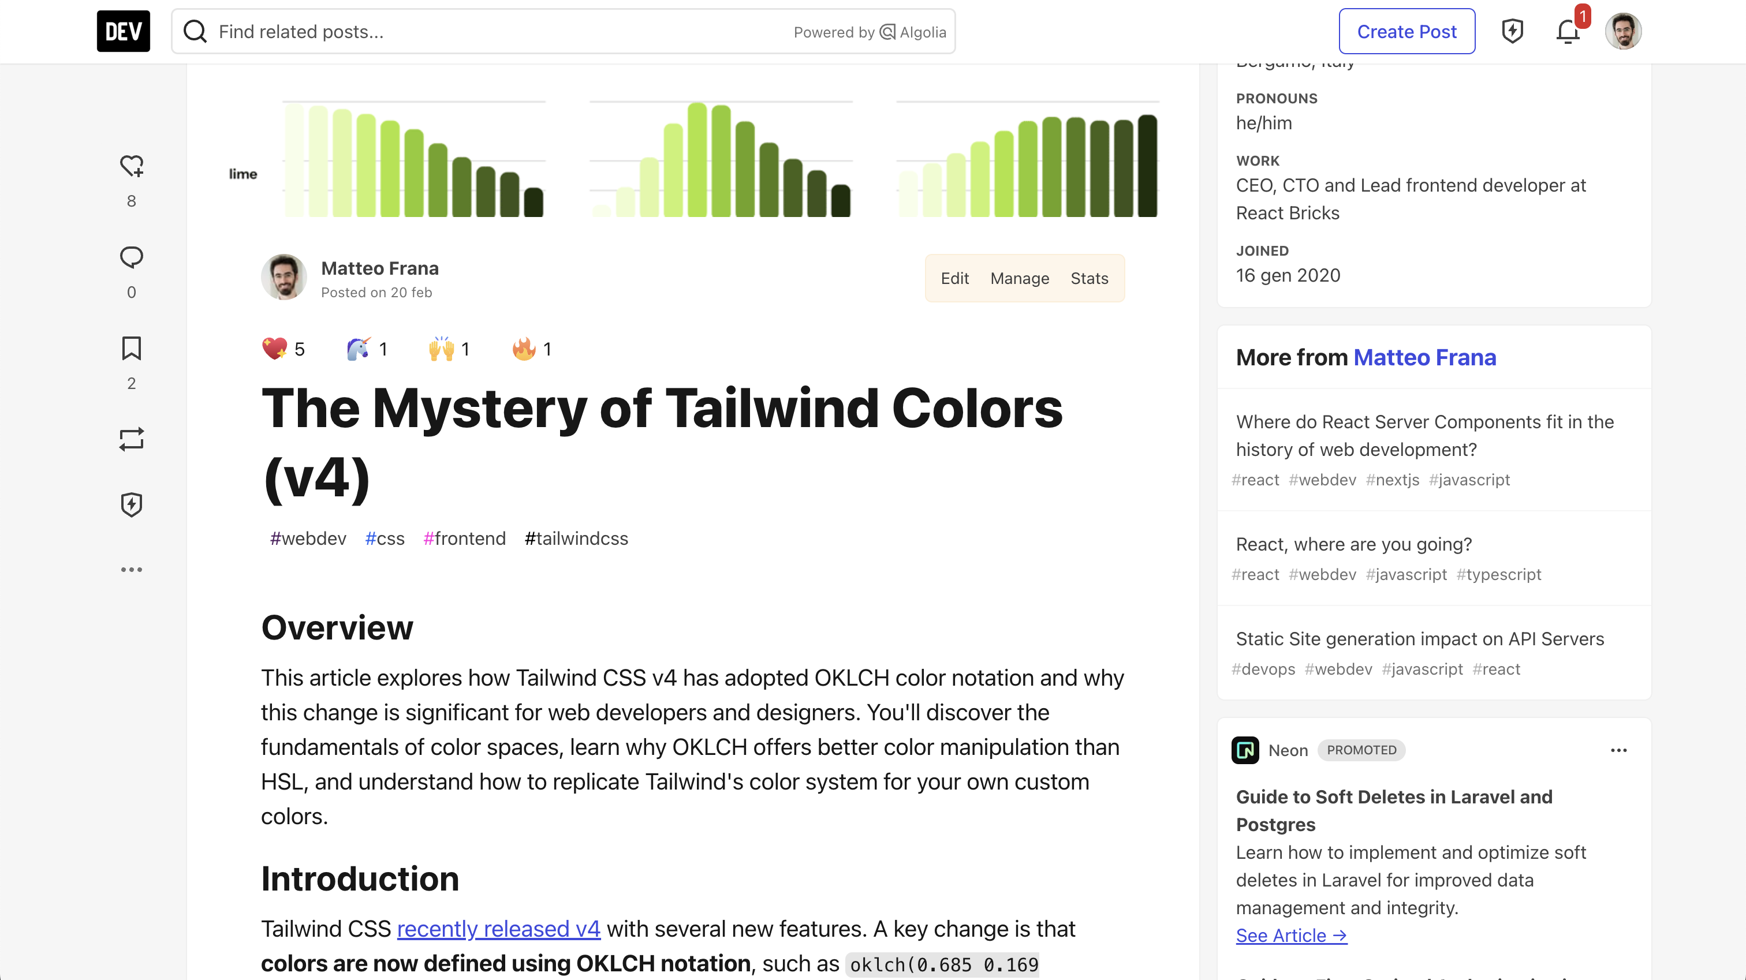Open 'Guide to Soft Deletes in Laravel' headline
1746x980 pixels.
point(1394,810)
